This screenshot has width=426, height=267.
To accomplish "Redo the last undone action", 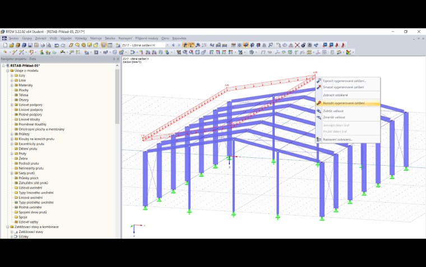I will click(x=63, y=45).
